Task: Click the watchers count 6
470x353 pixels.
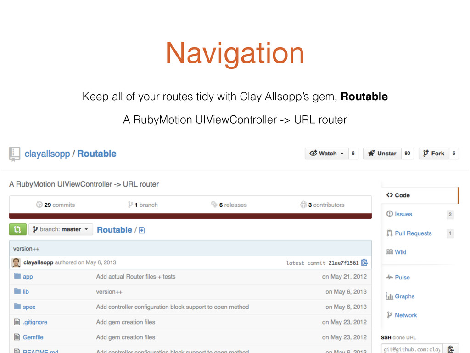Action: click(x=353, y=154)
